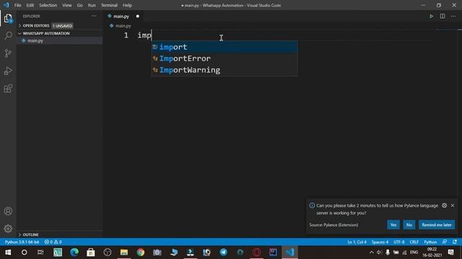Launch Microsoft Edge from taskbar

tap(74, 253)
